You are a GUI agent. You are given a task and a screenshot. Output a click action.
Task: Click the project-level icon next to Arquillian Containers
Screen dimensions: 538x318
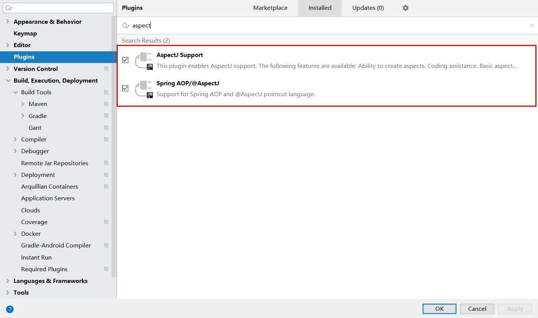106,186
